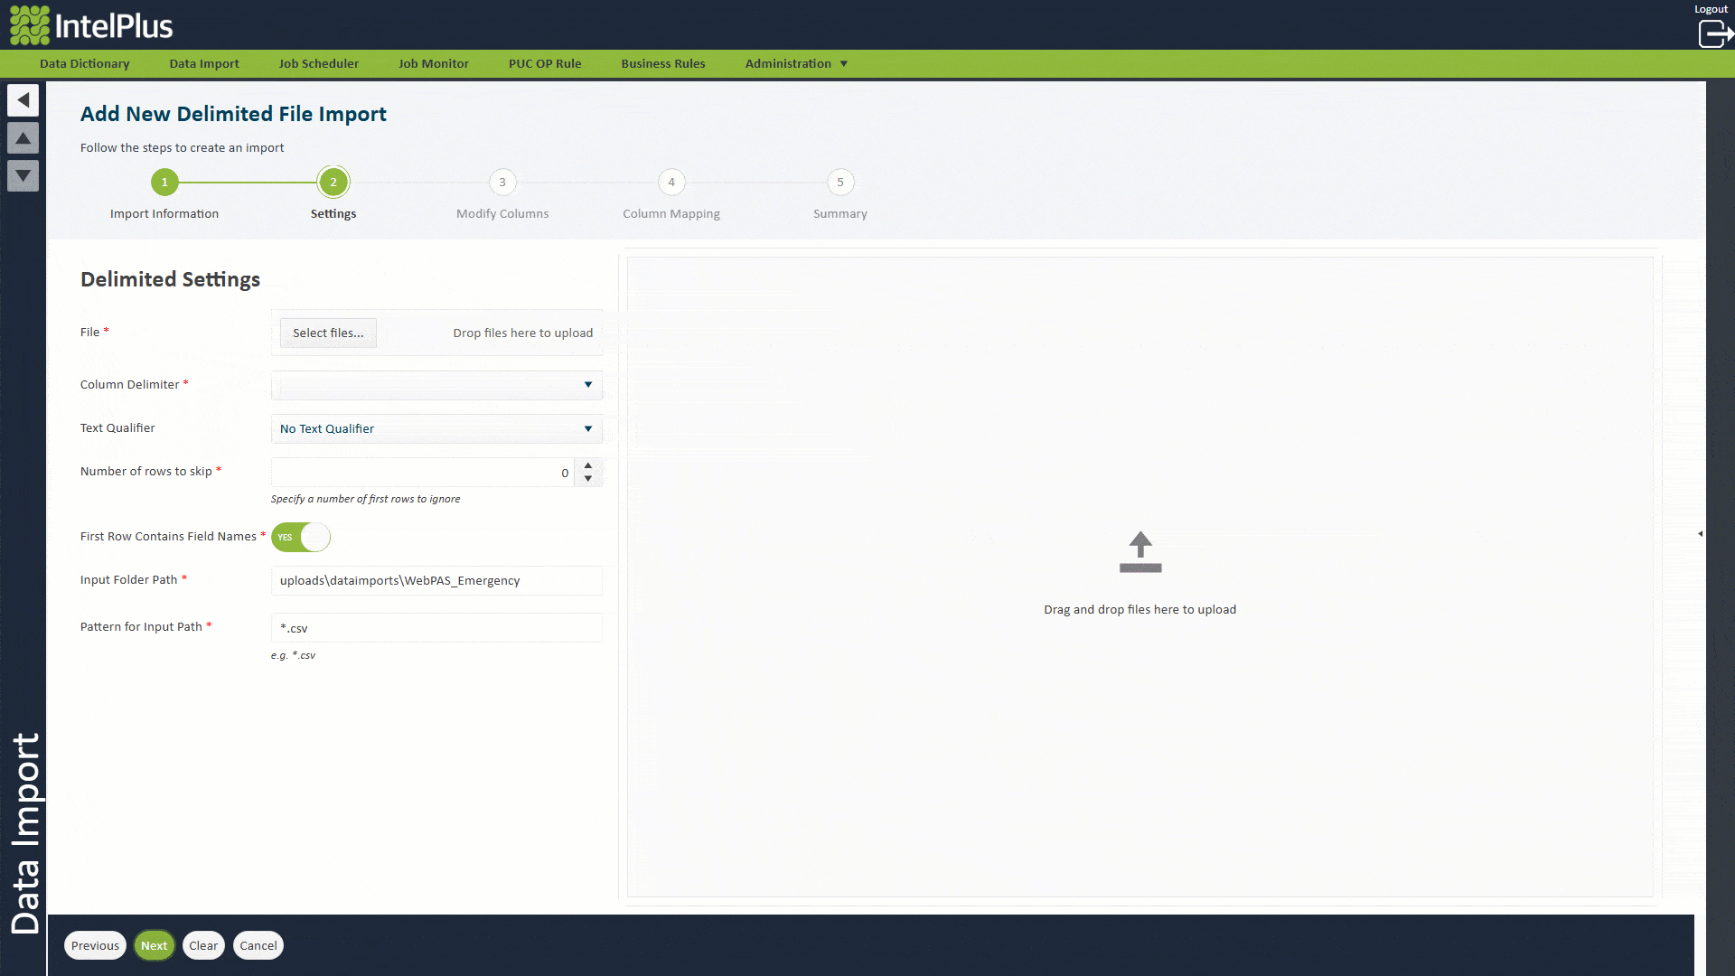1735x976 pixels.
Task: Click the Next button
Action: tap(154, 945)
